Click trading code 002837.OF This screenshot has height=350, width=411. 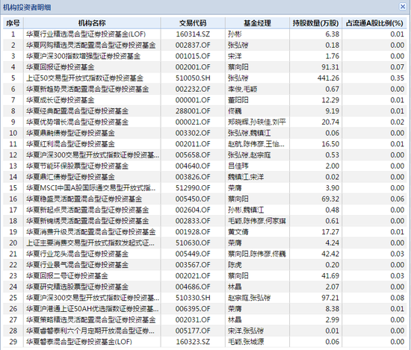193,46
